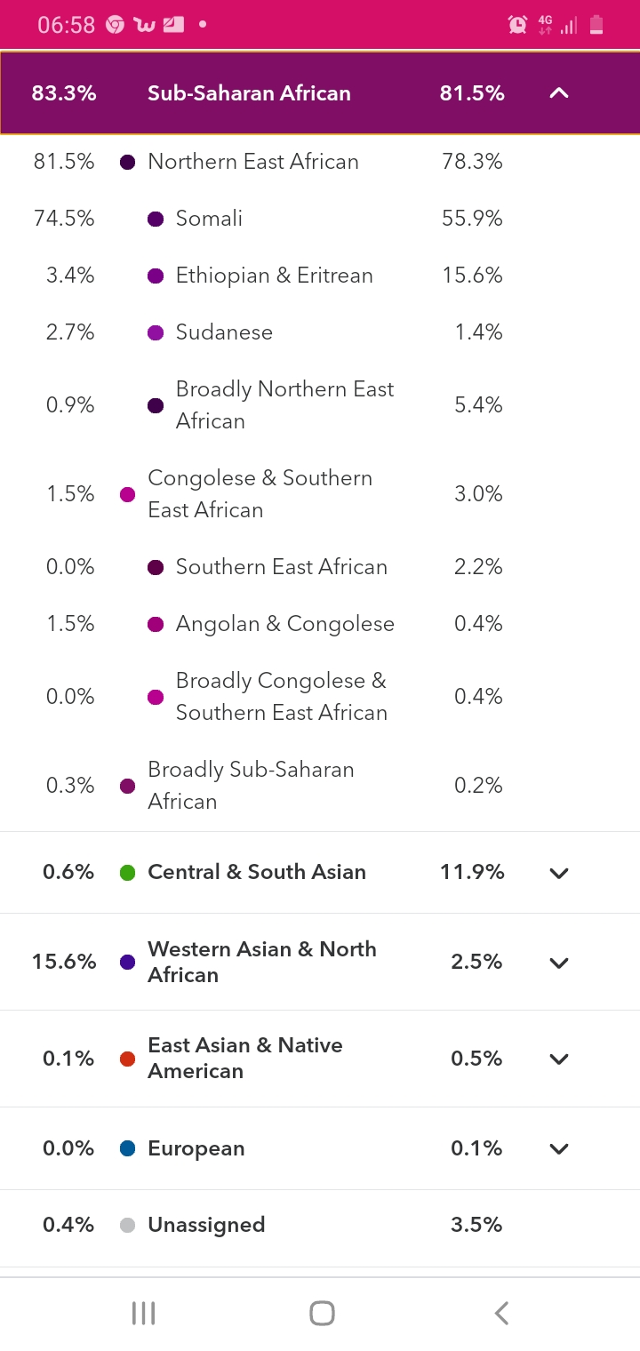Tap the battery icon in status bar
The image size is (640, 1351).
tap(596, 25)
